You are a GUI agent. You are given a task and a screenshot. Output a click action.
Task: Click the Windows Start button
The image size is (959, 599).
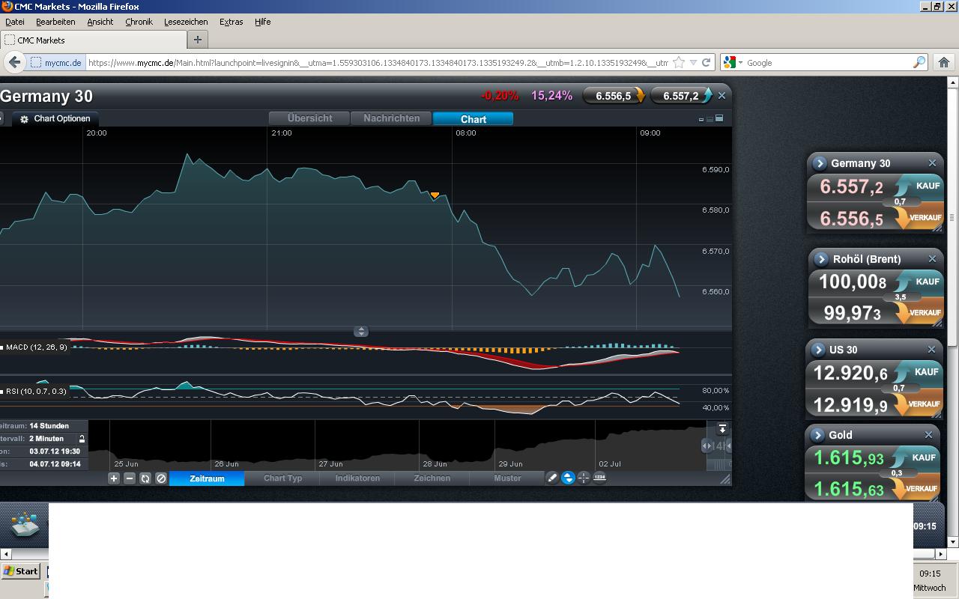(20, 571)
